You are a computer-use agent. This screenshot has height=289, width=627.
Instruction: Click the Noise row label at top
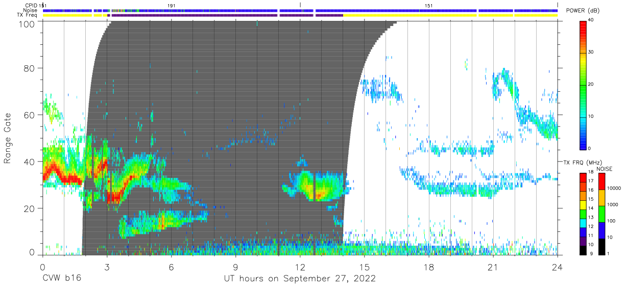pos(31,10)
